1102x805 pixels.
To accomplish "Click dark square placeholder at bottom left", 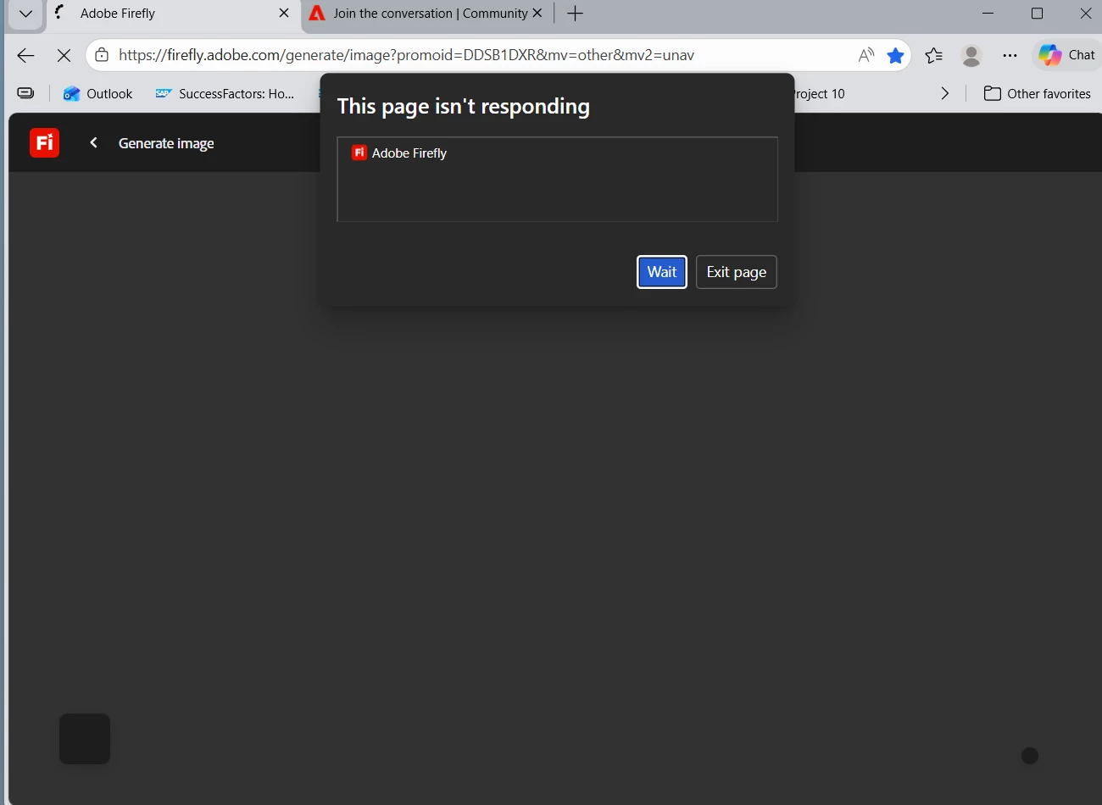I will 85,739.
